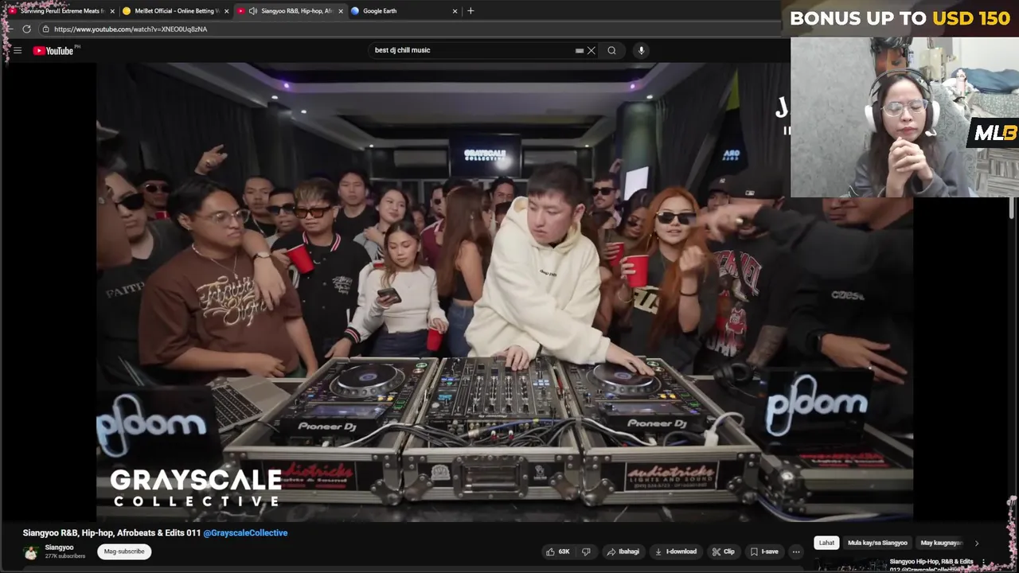Open the on-screen keyboard icon in search box
This screenshot has height=573, width=1019.
point(580,50)
